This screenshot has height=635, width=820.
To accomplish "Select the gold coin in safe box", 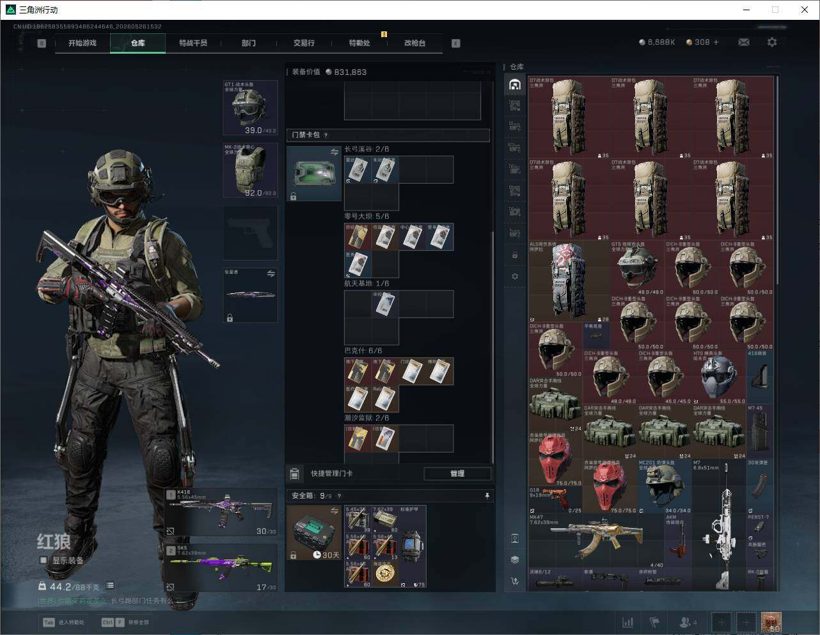I will point(385,573).
